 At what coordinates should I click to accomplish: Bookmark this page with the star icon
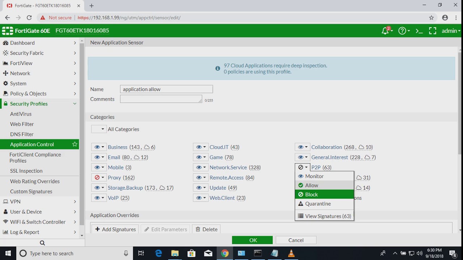[431, 18]
